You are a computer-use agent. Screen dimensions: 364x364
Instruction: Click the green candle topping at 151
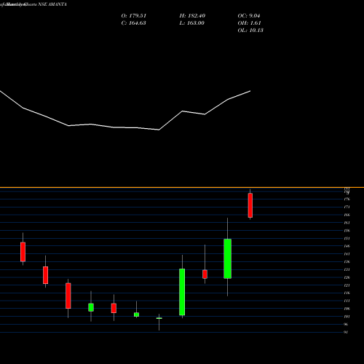(x=227, y=258)
